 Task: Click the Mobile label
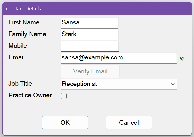18,46
